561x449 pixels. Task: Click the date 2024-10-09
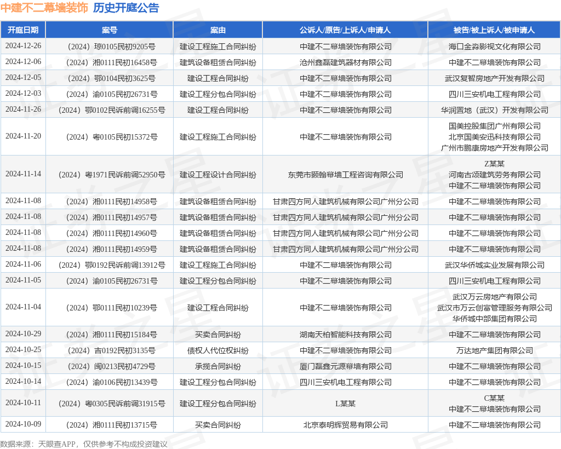23,424
